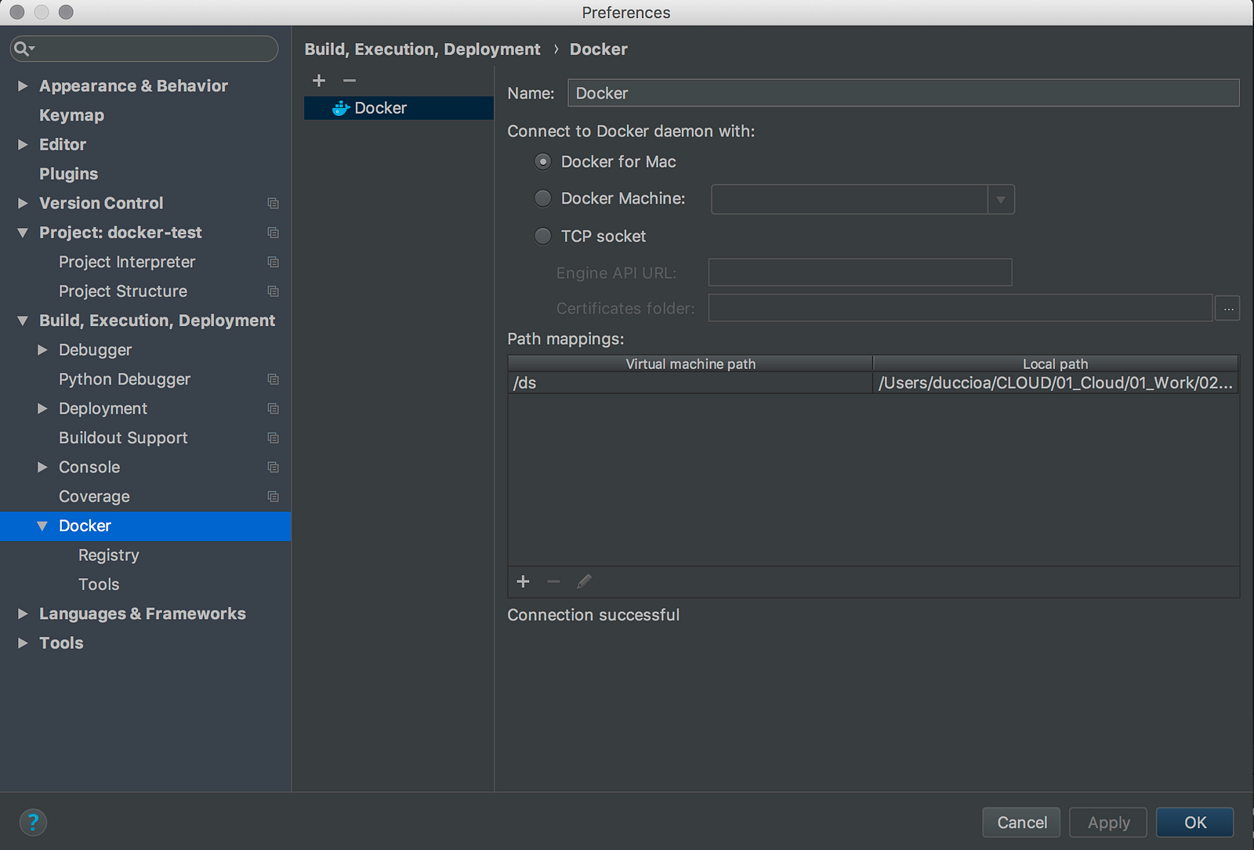The height and width of the screenshot is (850, 1254).
Task: Expand the Appearance & Behavior section
Action: [x=23, y=86]
